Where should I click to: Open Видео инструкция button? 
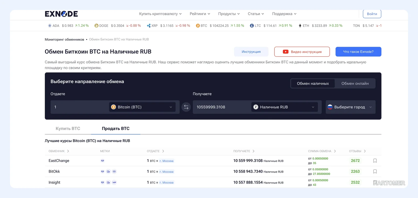(x=302, y=52)
